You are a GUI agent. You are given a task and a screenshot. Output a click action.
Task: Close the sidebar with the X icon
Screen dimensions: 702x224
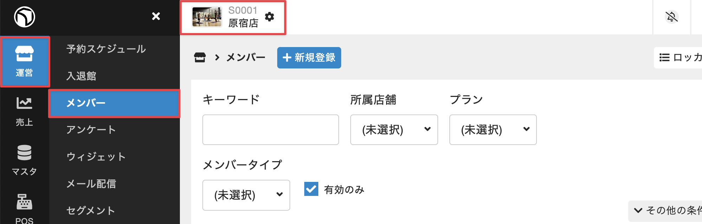[x=156, y=16]
